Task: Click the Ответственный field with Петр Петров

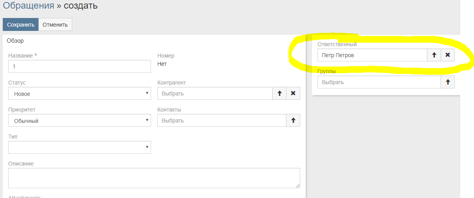Action: pyautogui.click(x=372, y=55)
